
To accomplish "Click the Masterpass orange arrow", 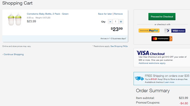I will [x=171, y=39].
